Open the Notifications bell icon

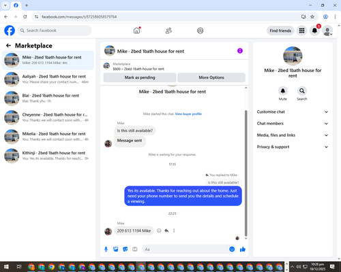(x=314, y=31)
